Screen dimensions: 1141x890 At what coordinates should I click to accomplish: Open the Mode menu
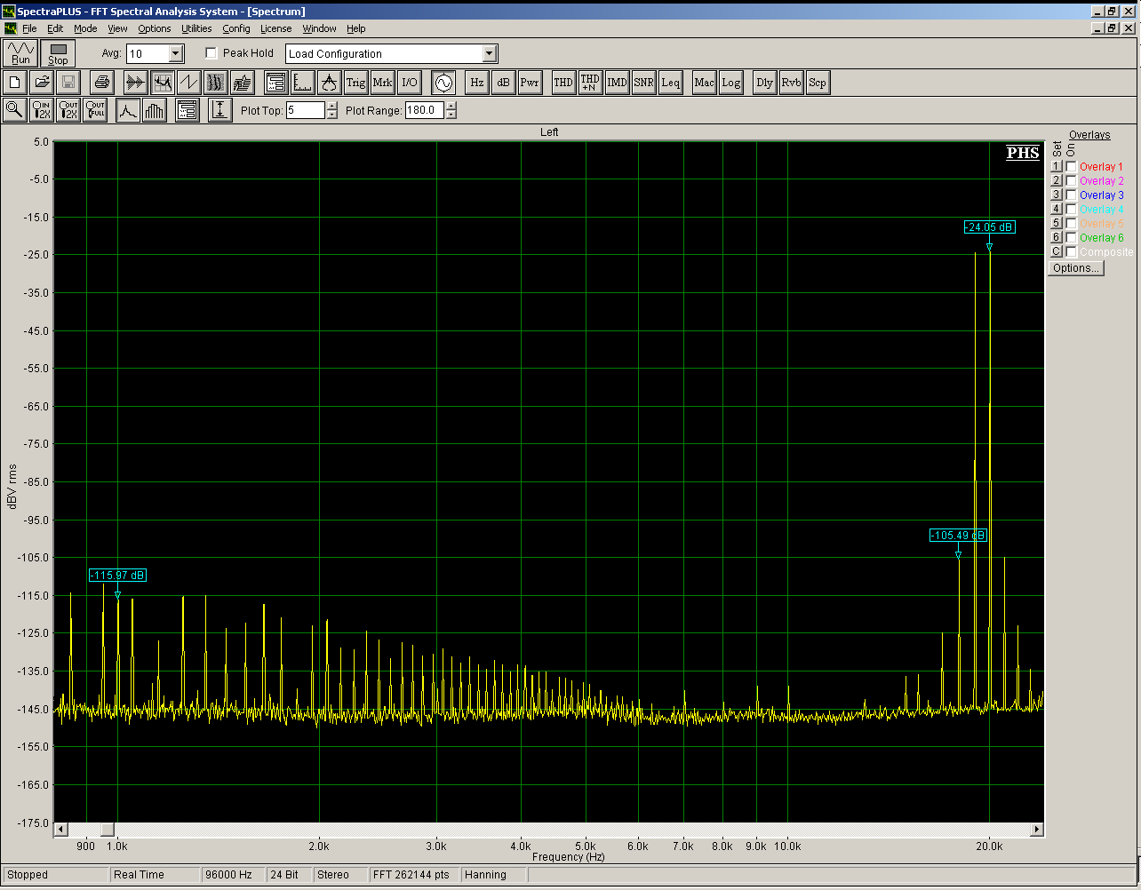(x=85, y=28)
